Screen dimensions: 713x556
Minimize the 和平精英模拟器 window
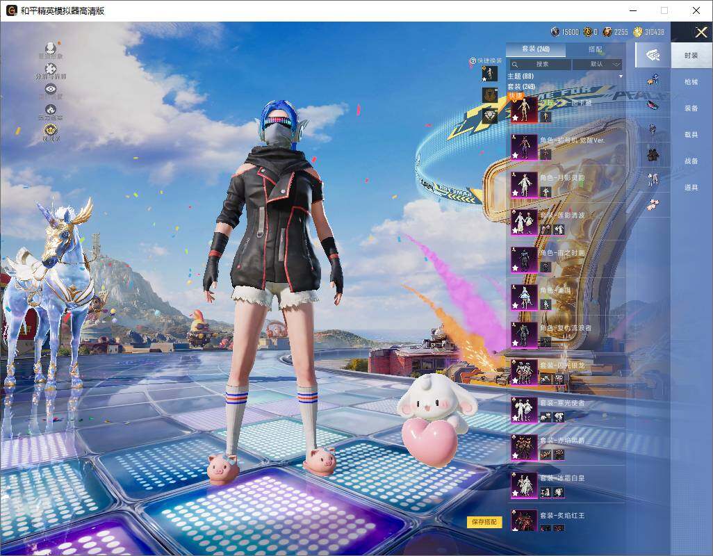pyautogui.click(x=633, y=10)
